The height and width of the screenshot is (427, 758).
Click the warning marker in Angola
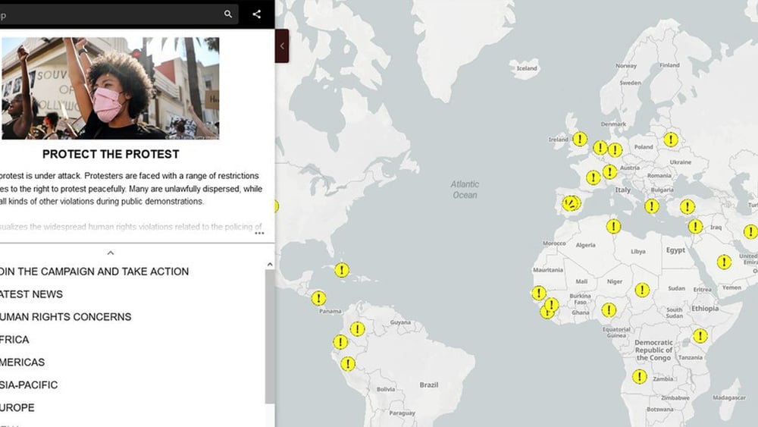click(x=641, y=377)
